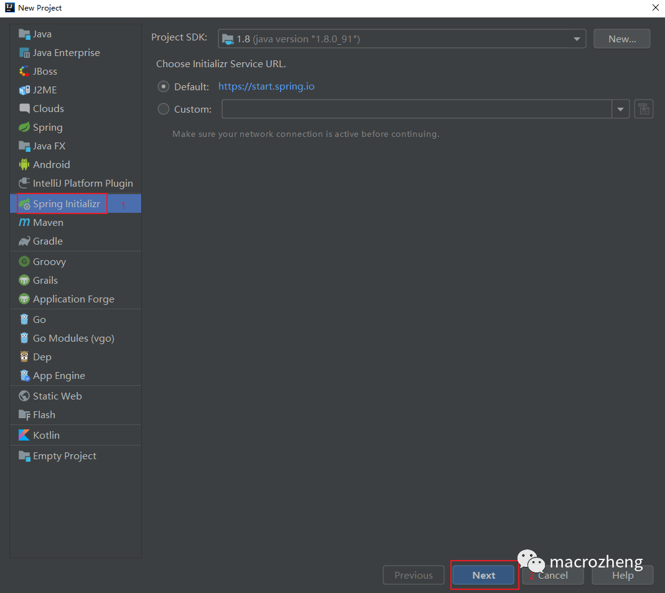665x593 pixels.
Task: Pick the IntelliJ Platform Plugin icon
Action: coord(24,183)
